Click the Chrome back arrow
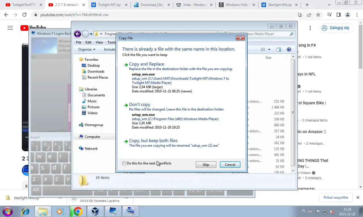363x217 pixels. pyautogui.click(x=6, y=15)
